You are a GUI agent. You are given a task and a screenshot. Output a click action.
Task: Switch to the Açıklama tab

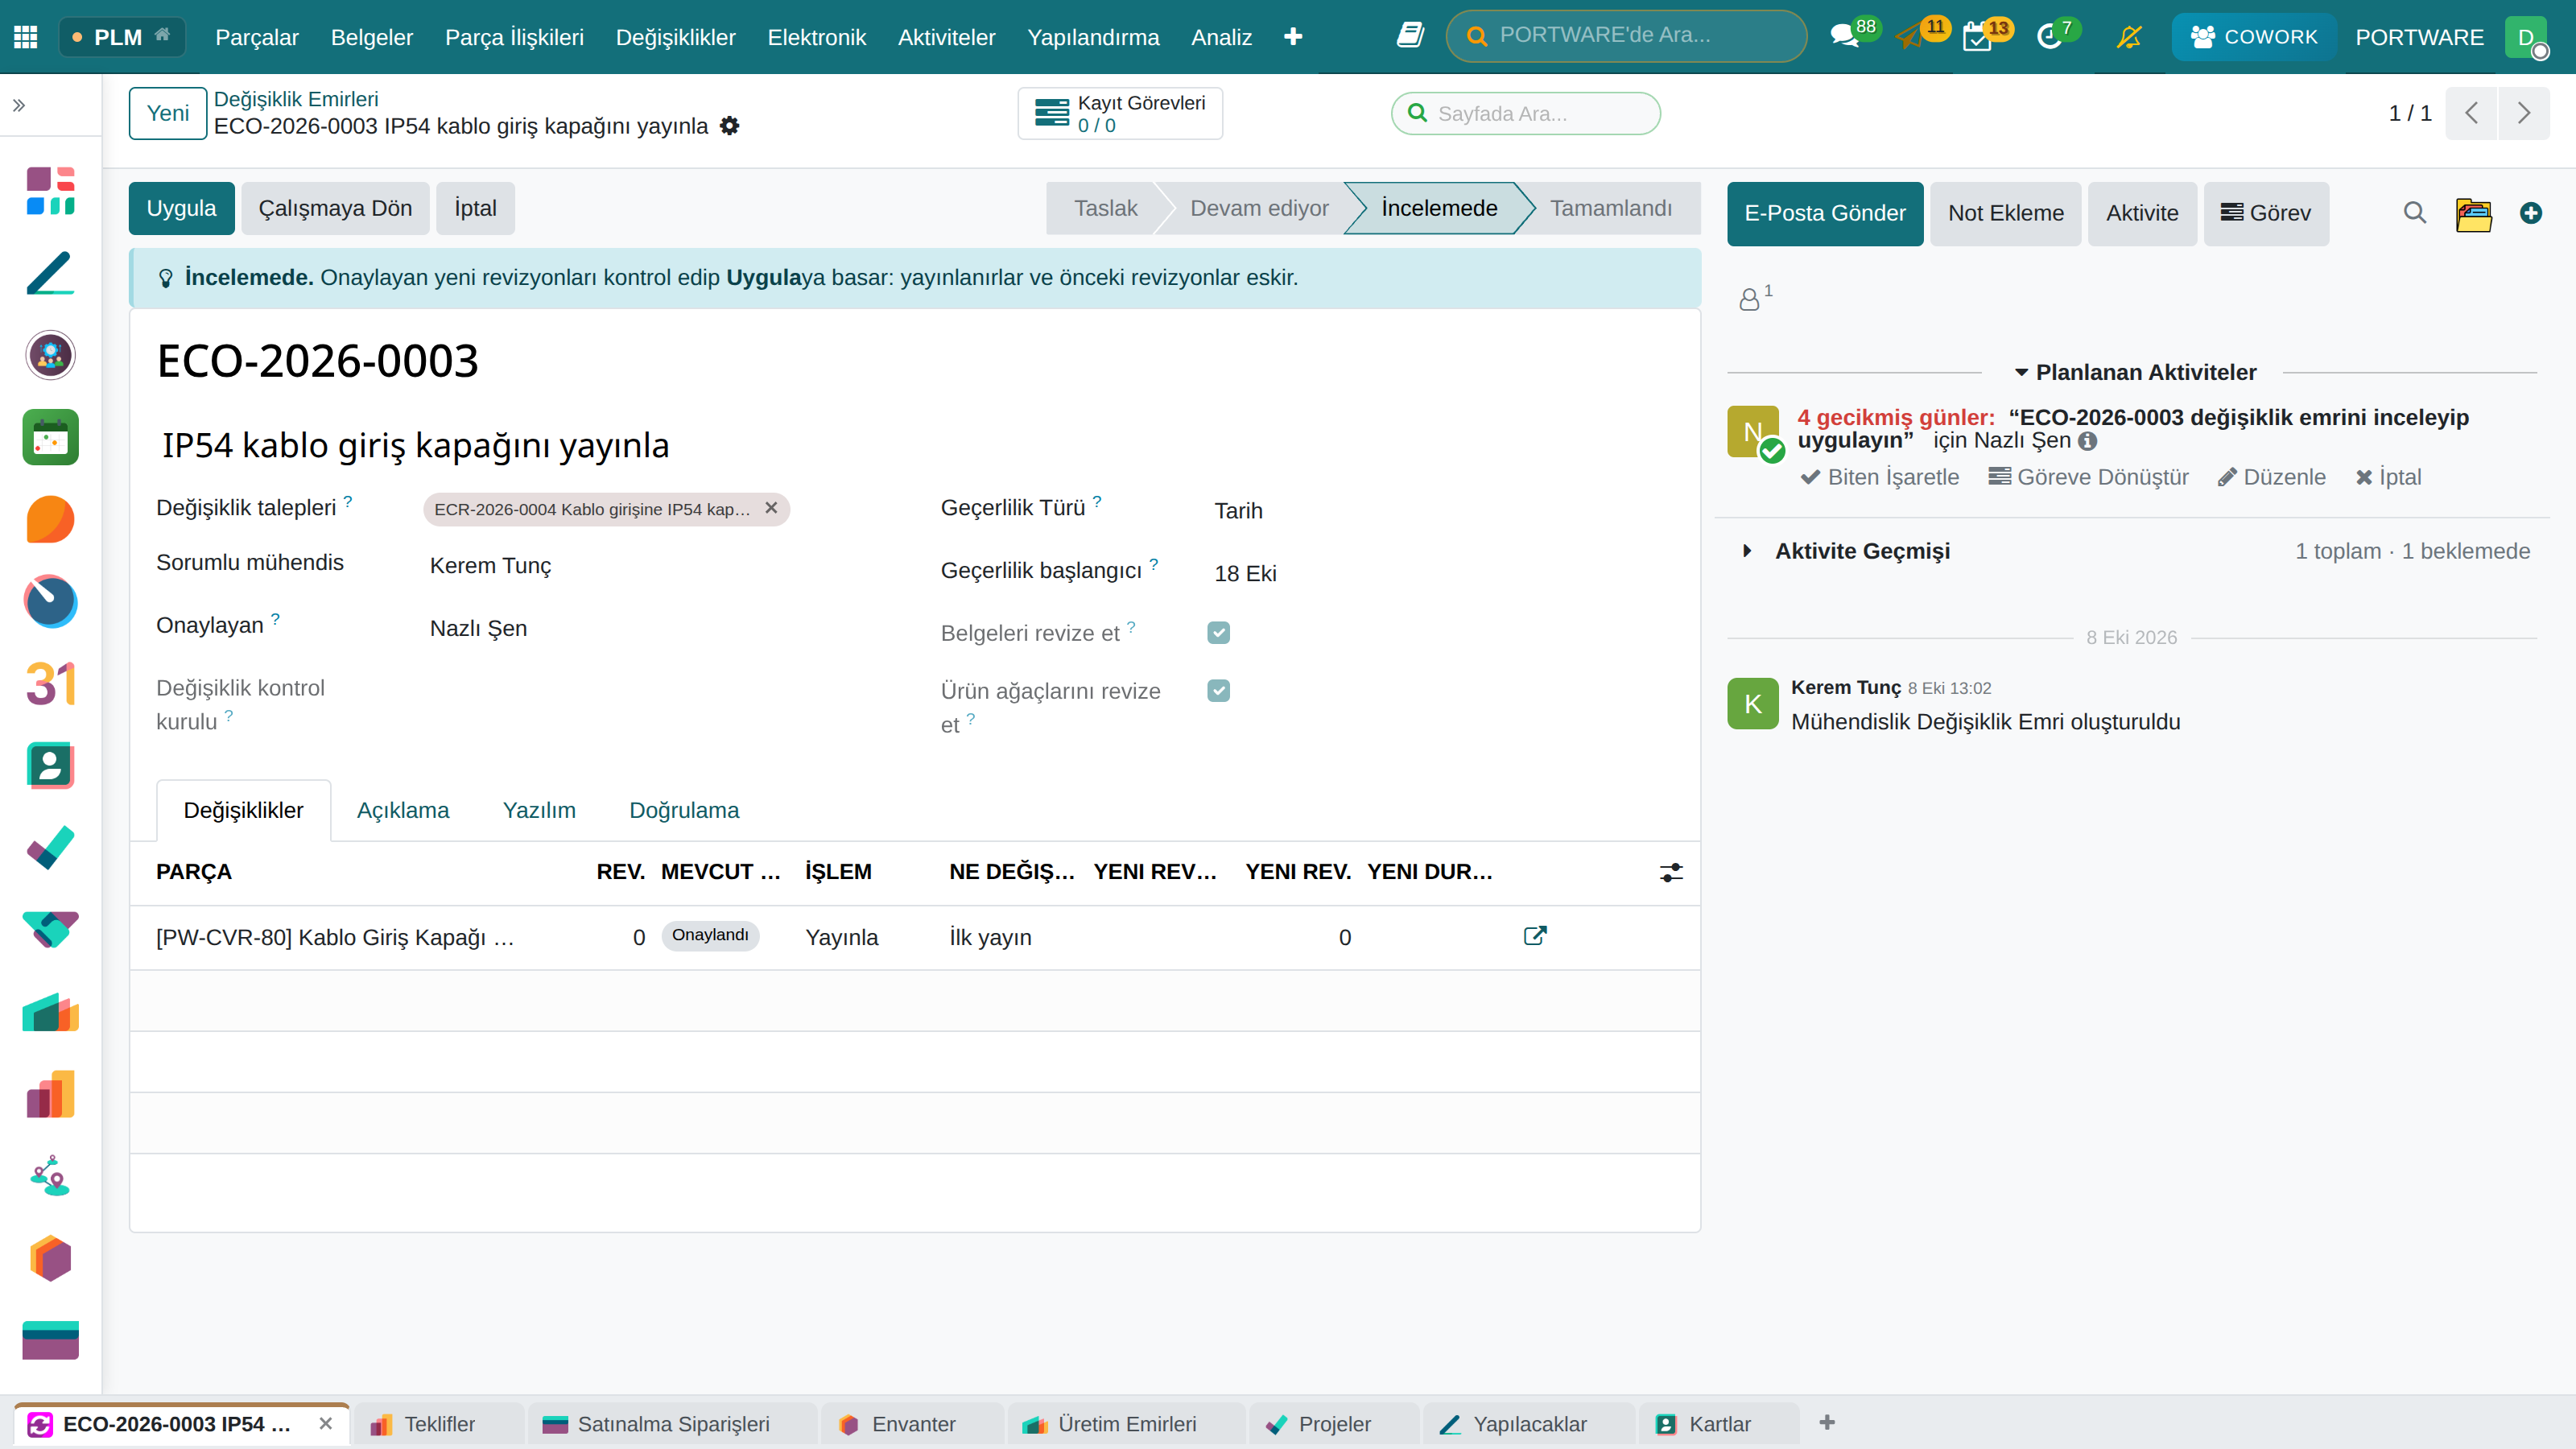403,810
